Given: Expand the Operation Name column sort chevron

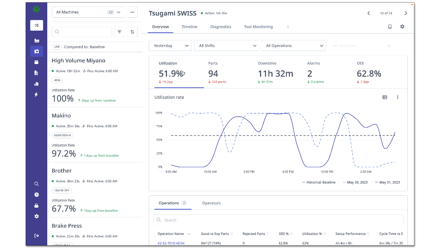Looking at the screenshot, I should coord(189,234).
